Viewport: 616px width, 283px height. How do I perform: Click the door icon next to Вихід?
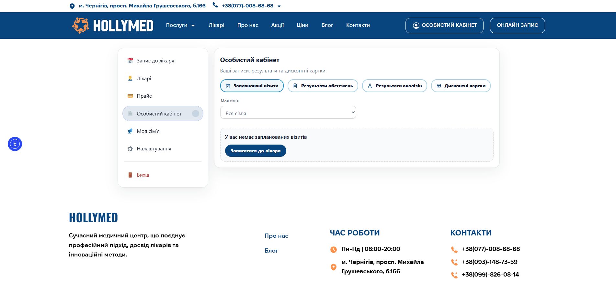coord(130,175)
